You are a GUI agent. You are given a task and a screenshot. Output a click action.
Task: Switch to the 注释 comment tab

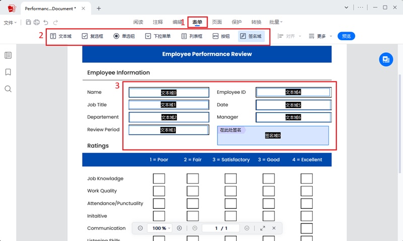[158, 22]
